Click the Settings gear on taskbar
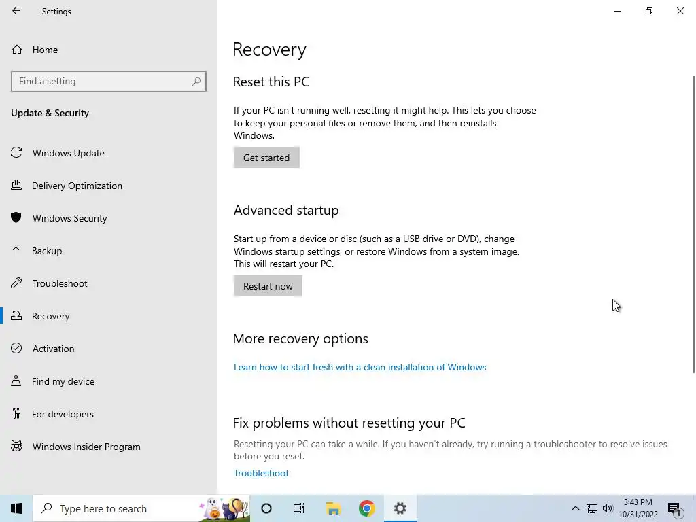The image size is (696, 522). tap(400, 508)
